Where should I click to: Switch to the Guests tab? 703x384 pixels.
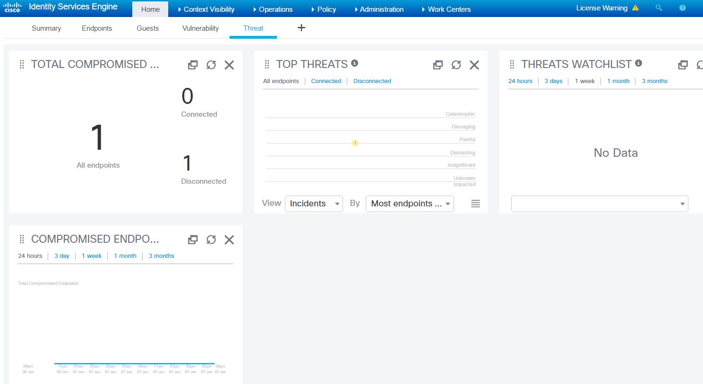click(148, 28)
